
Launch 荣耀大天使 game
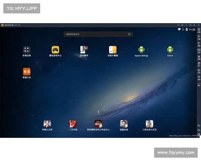coord(47,124)
